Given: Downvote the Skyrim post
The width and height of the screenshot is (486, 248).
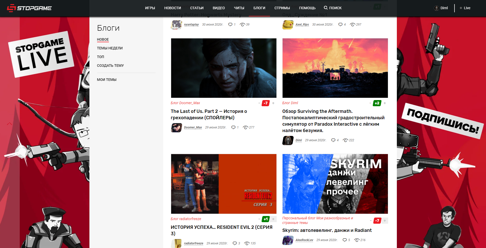Looking at the screenshot, I should 371,221.
